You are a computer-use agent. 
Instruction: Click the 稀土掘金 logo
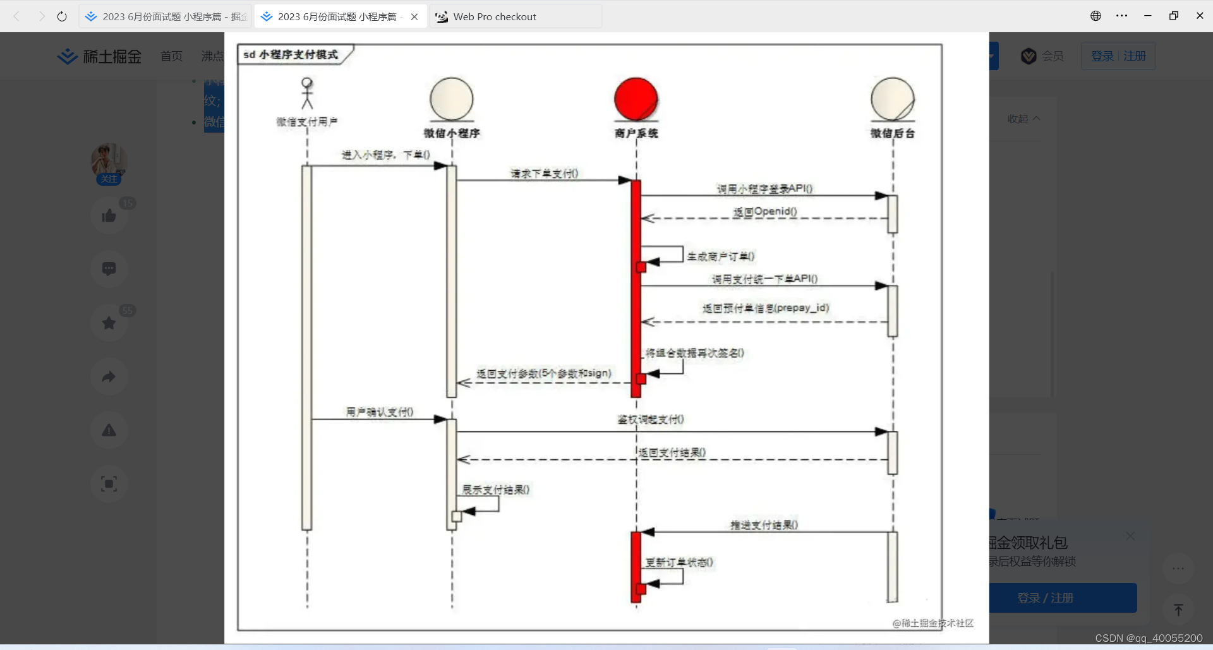pos(99,56)
